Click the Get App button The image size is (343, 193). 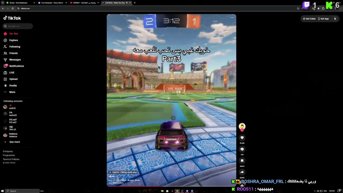tap(323, 19)
